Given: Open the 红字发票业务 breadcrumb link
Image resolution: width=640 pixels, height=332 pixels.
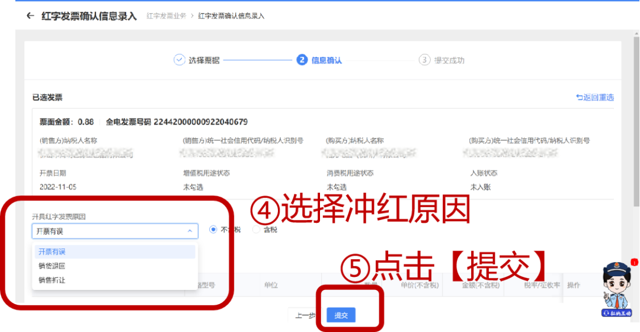Looking at the screenshot, I should pos(166,16).
